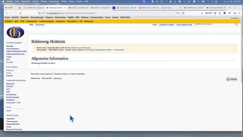Click the Impressum footer link
243x137 pixels.
(x=58, y=78)
